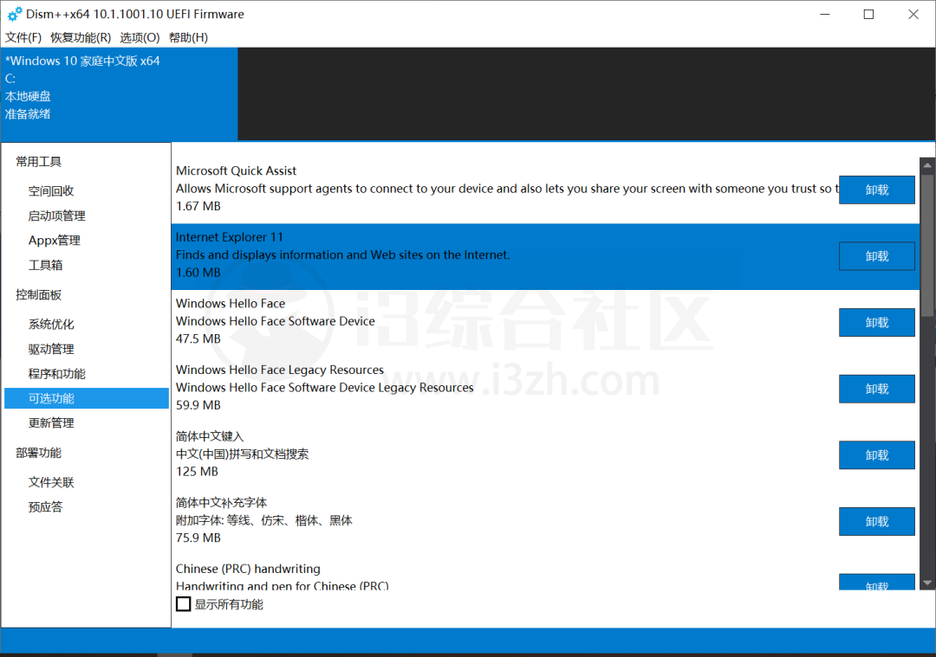Select the 简体中文补充字体 row title

222,502
